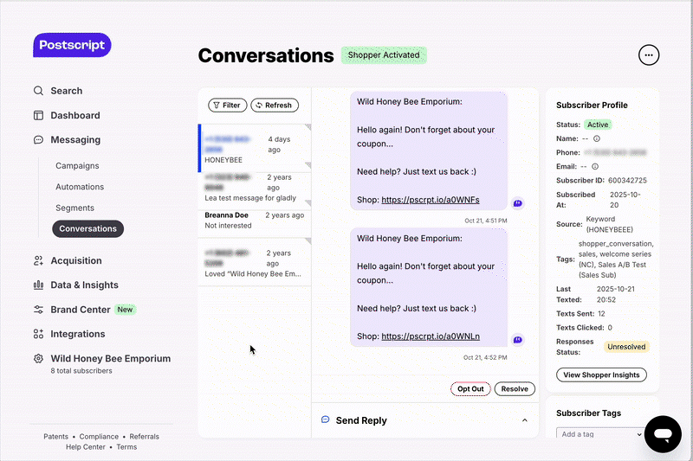Open Wild Honey Bee Emporium settings
The height and width of the screenshot is (461, 693).
111,359
